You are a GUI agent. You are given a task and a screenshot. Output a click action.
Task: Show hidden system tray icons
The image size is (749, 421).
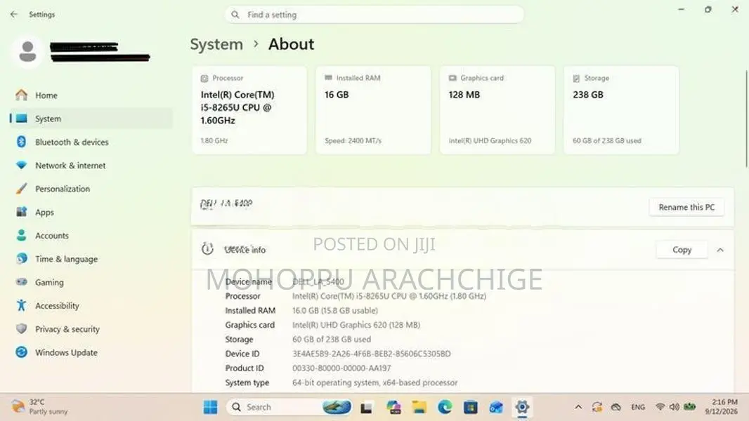(578, 407)
